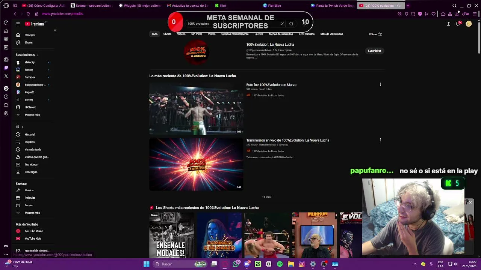The height and width of the screenshot is (270, 481).
Task: Open more options for 'Esto fue 100%Evolution en Marzo'
Action: tap(380, 84)
